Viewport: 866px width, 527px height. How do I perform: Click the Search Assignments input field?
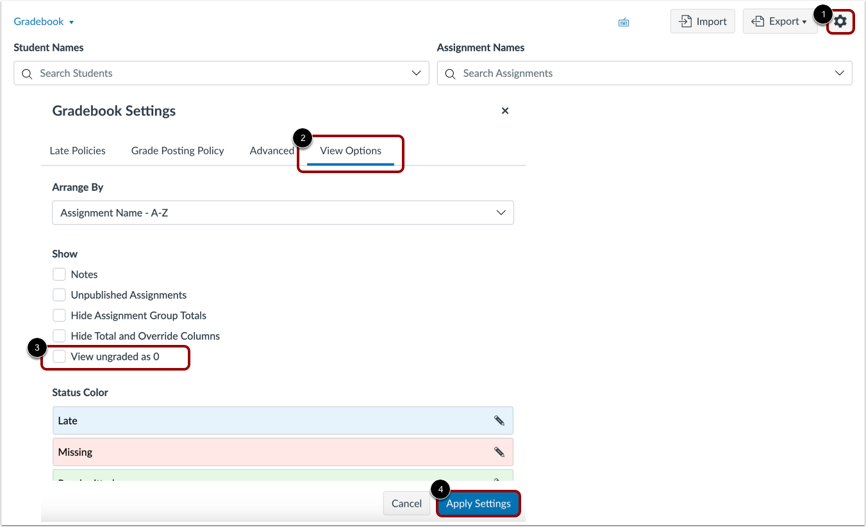tap(577, 73)
